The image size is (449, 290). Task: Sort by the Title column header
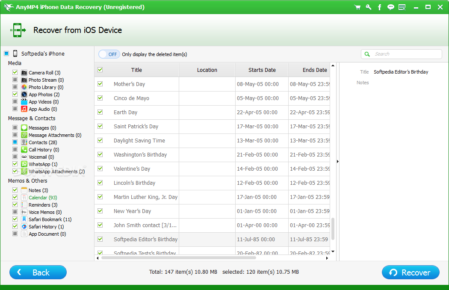tap(136, 70)
